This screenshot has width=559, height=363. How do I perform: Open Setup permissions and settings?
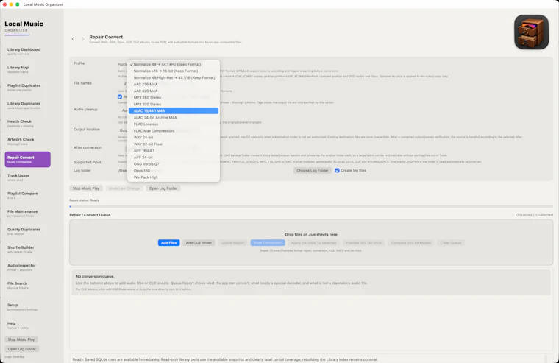pos(27,307)
